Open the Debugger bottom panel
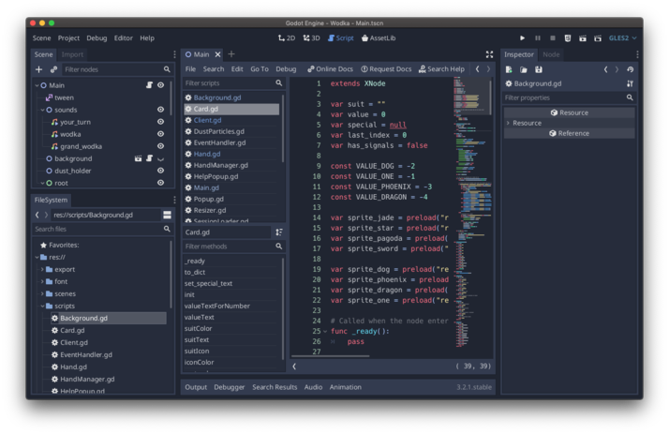Screen dimensions: 669x434 pos(229,387)
